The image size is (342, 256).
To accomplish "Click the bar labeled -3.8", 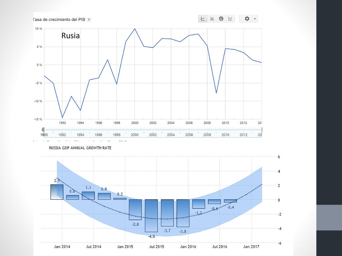I will (183, 213).
